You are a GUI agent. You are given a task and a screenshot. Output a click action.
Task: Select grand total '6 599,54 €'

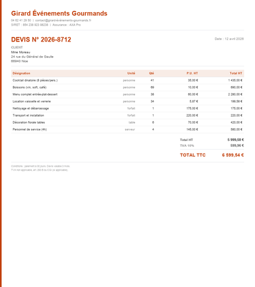point(233,155)
